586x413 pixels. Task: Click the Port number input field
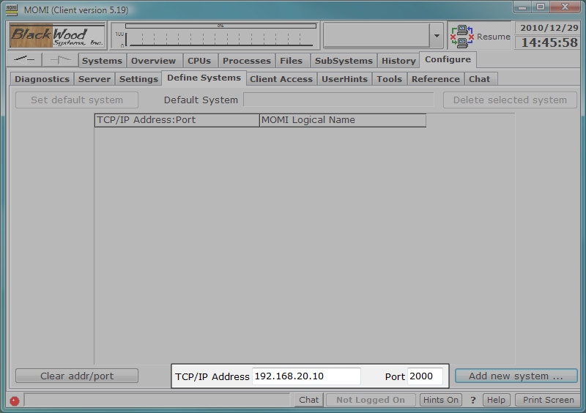(x=425, y=376)
